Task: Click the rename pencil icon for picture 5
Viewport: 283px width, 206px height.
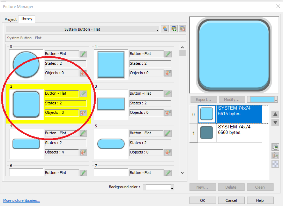Action: click(x=168, y=133)
